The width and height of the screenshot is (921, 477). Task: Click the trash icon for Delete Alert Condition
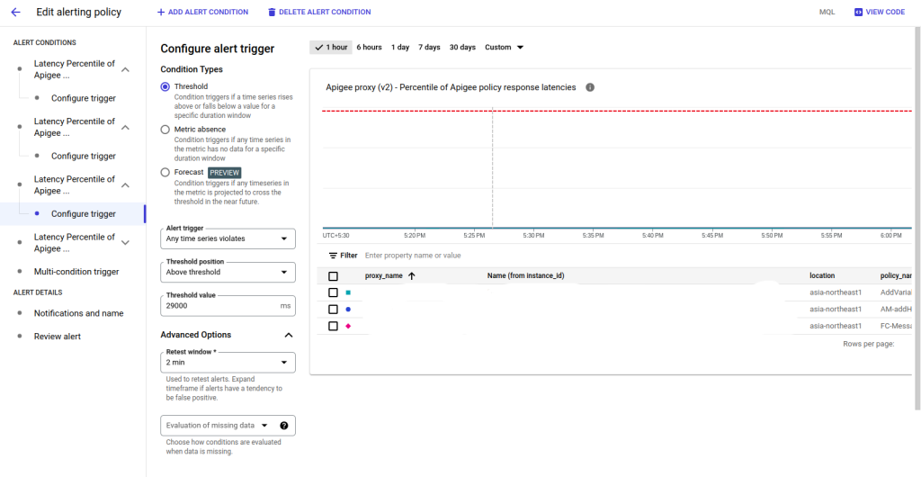tap(272, 12)
